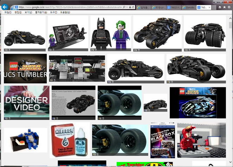Open the 편집(E) menu
The width and height of the screenshot is (233, 167).
18,12
